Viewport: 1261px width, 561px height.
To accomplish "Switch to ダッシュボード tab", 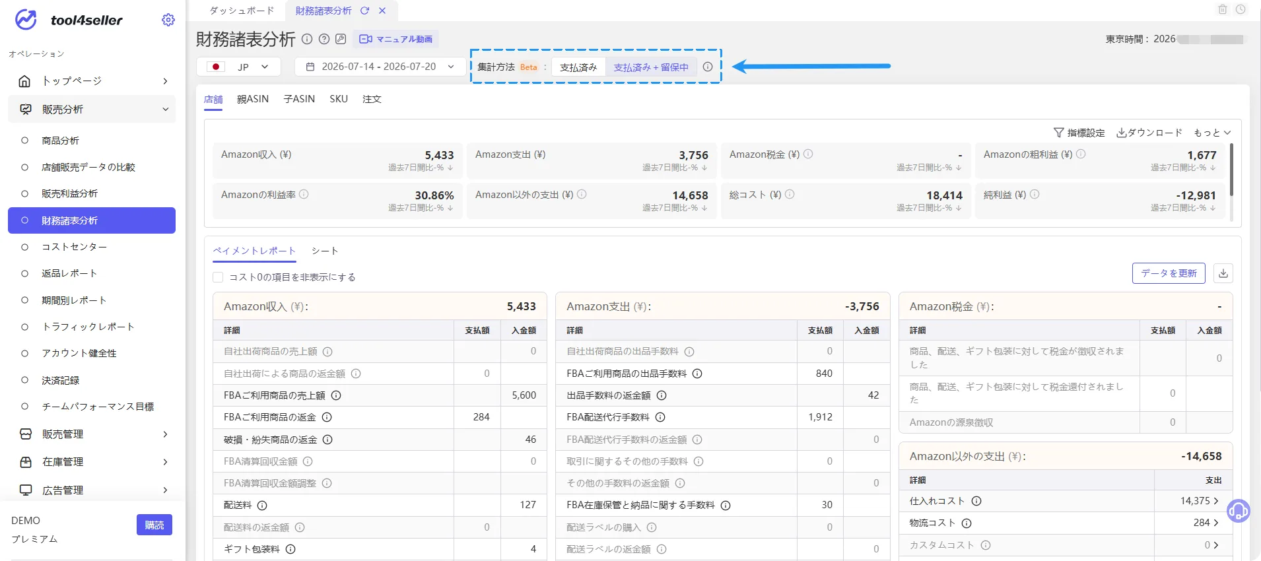I will [x=242, y=11].
